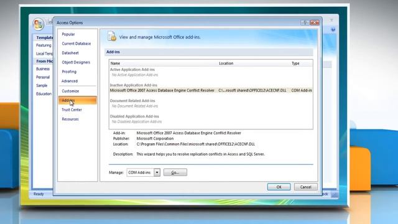Close the Access Options dialog
398x224 pixels.
tap(315, 22)
